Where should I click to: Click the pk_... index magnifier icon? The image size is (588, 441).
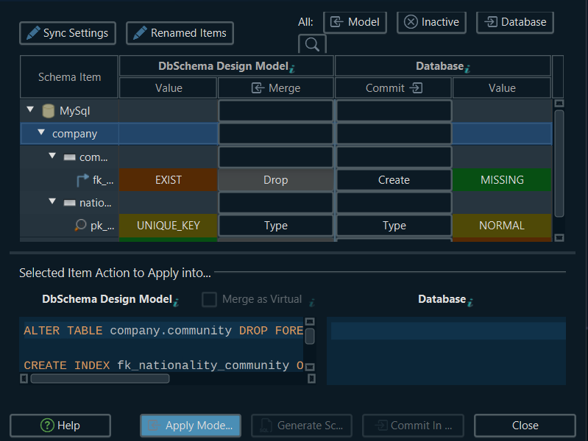pos(80,225)
